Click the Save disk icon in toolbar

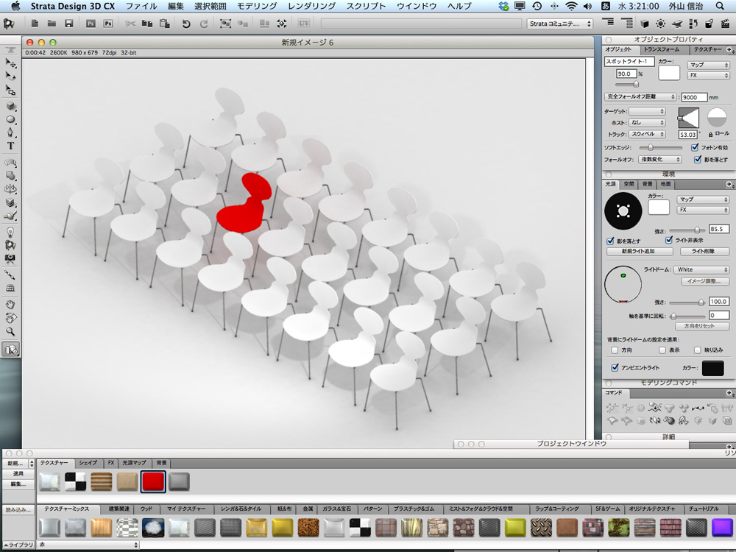click(69, 24)
